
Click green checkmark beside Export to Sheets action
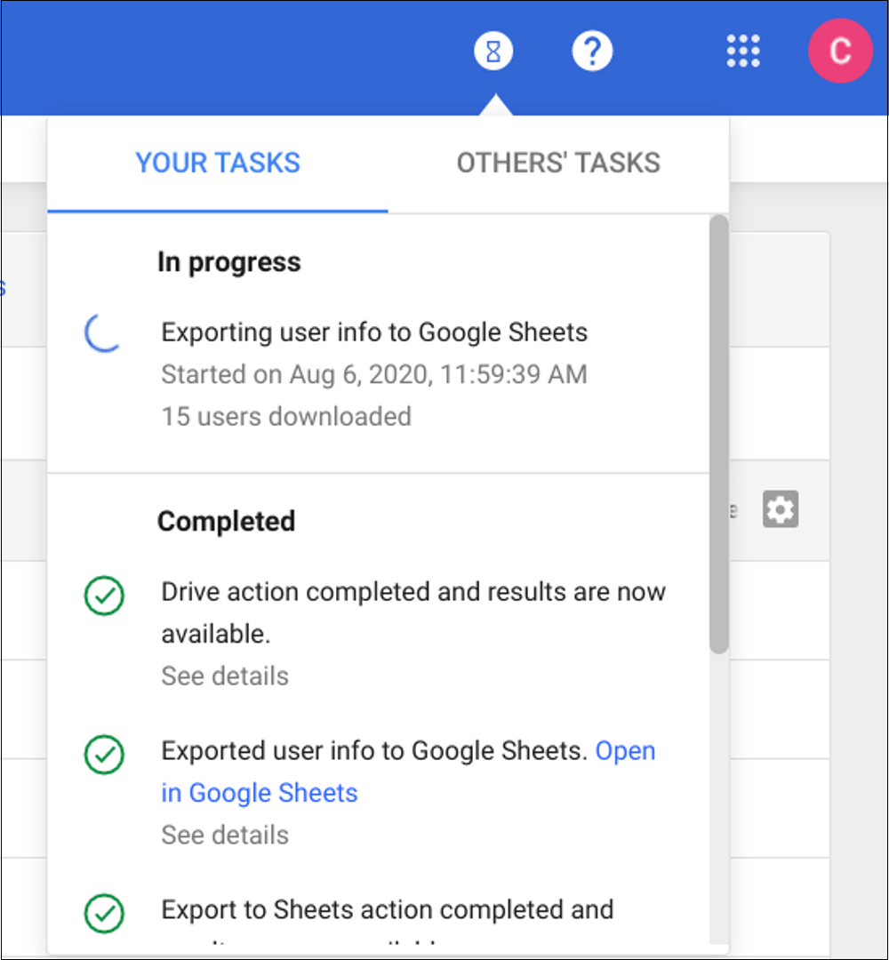[104, 913]
